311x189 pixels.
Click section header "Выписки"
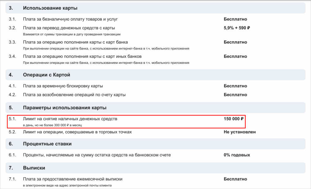point(155,168)
